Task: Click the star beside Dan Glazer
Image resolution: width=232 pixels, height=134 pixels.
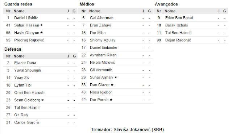Action: click(112, 85)
